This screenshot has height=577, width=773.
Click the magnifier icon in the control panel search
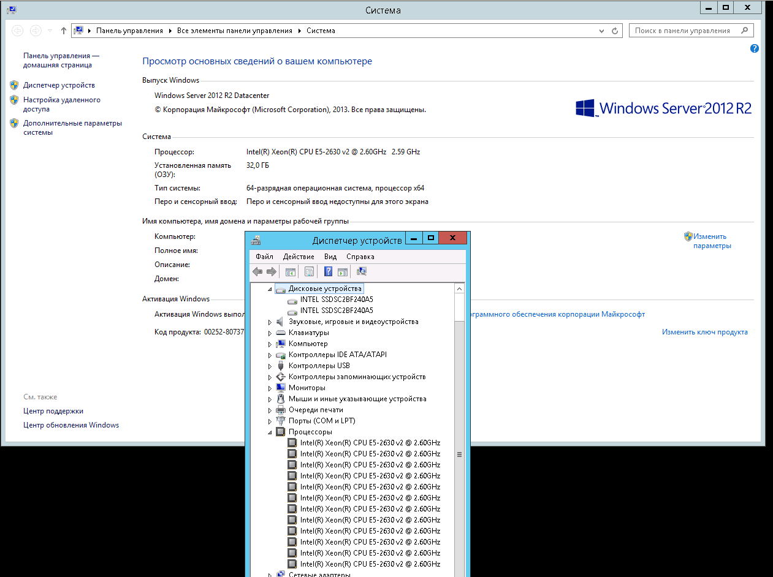(745, 31)
